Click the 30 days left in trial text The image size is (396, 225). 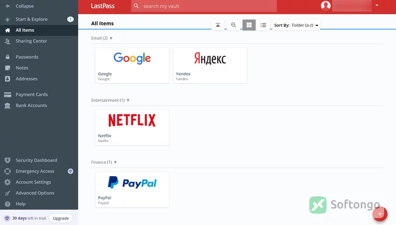click(30, 218)
